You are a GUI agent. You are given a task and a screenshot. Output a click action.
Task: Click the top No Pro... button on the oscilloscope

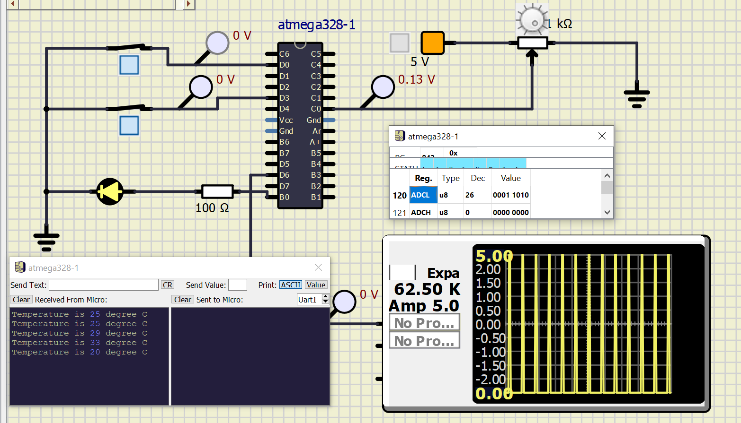click(x=424, y=322)
